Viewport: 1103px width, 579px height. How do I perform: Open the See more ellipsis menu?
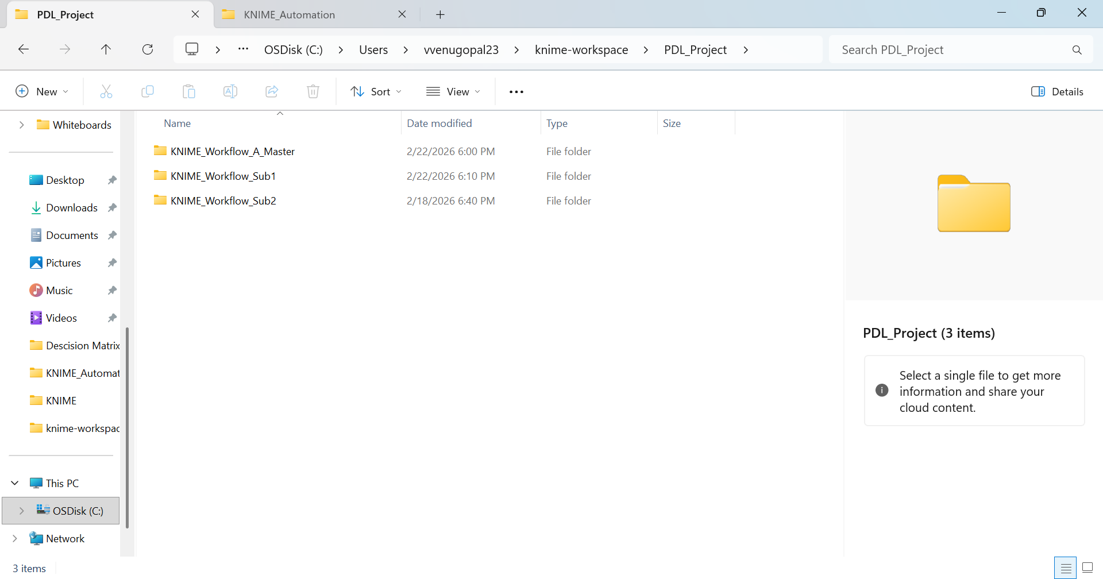coord(516,91)
